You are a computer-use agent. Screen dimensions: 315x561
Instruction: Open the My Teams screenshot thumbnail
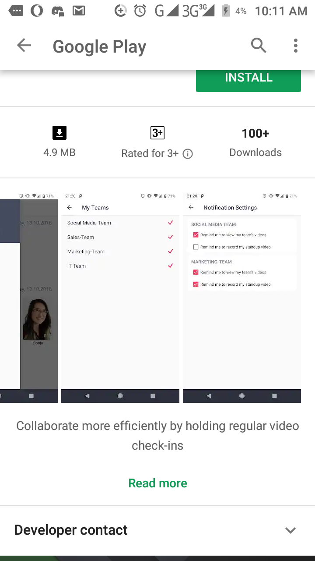click(x=120, y=297)
